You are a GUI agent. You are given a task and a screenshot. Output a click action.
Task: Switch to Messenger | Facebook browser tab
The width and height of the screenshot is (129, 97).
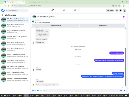coord(14,2)
